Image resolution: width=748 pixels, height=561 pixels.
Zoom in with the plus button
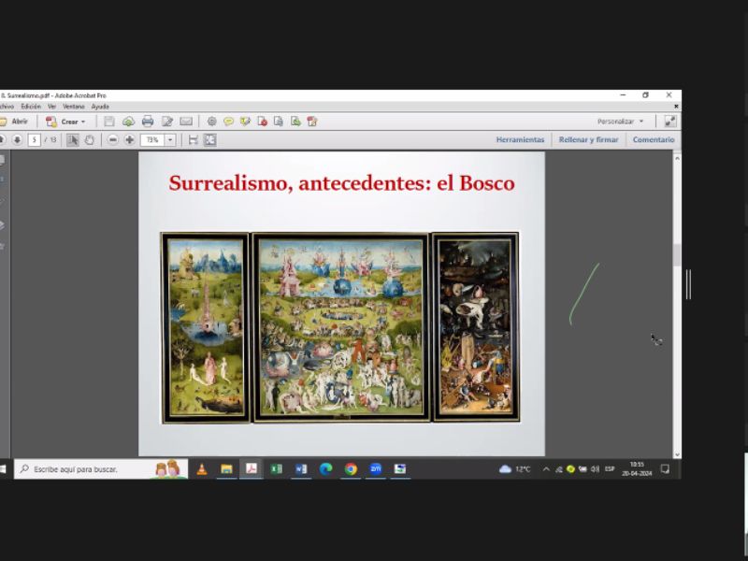point(129,139)
